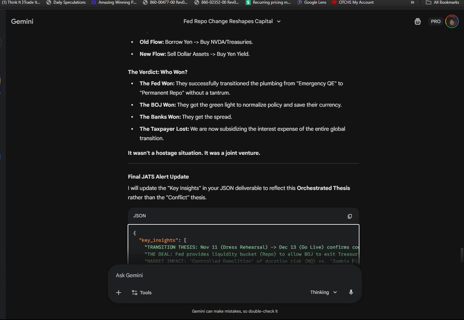Open the Think It Trade It bookmark
Screen dimensions: 464x320
[x=21, y=2]
